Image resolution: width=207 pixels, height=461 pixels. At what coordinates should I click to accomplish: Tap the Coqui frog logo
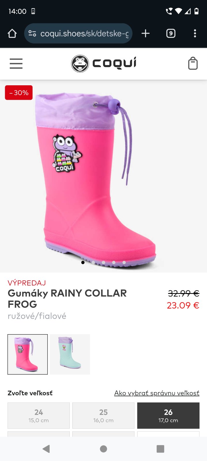104,64
